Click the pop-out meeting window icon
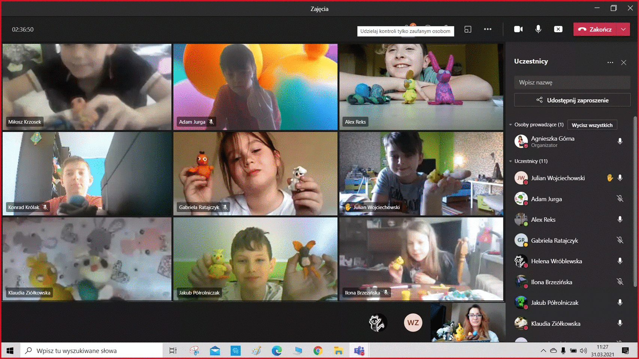Image resolution: width=639 pixels, height=359 pixels. coord(467,29)
